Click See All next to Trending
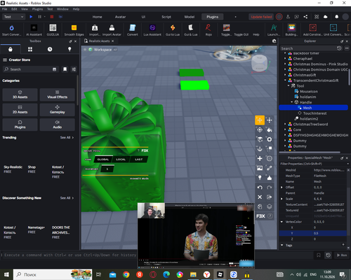Image resolution: width=351 pixels, height=280 pixels. [67, 137]
